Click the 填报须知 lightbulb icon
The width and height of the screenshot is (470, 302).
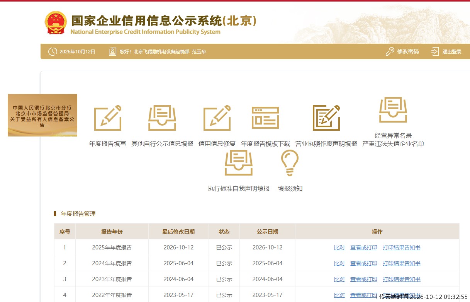pyautogui.click(x=290, y=163)
